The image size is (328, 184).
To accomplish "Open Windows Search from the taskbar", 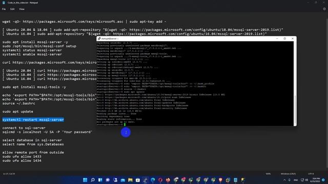I will [93, 180].
